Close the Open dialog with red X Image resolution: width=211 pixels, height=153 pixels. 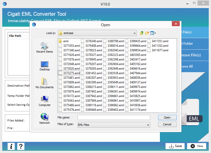[x=176, y=24]
